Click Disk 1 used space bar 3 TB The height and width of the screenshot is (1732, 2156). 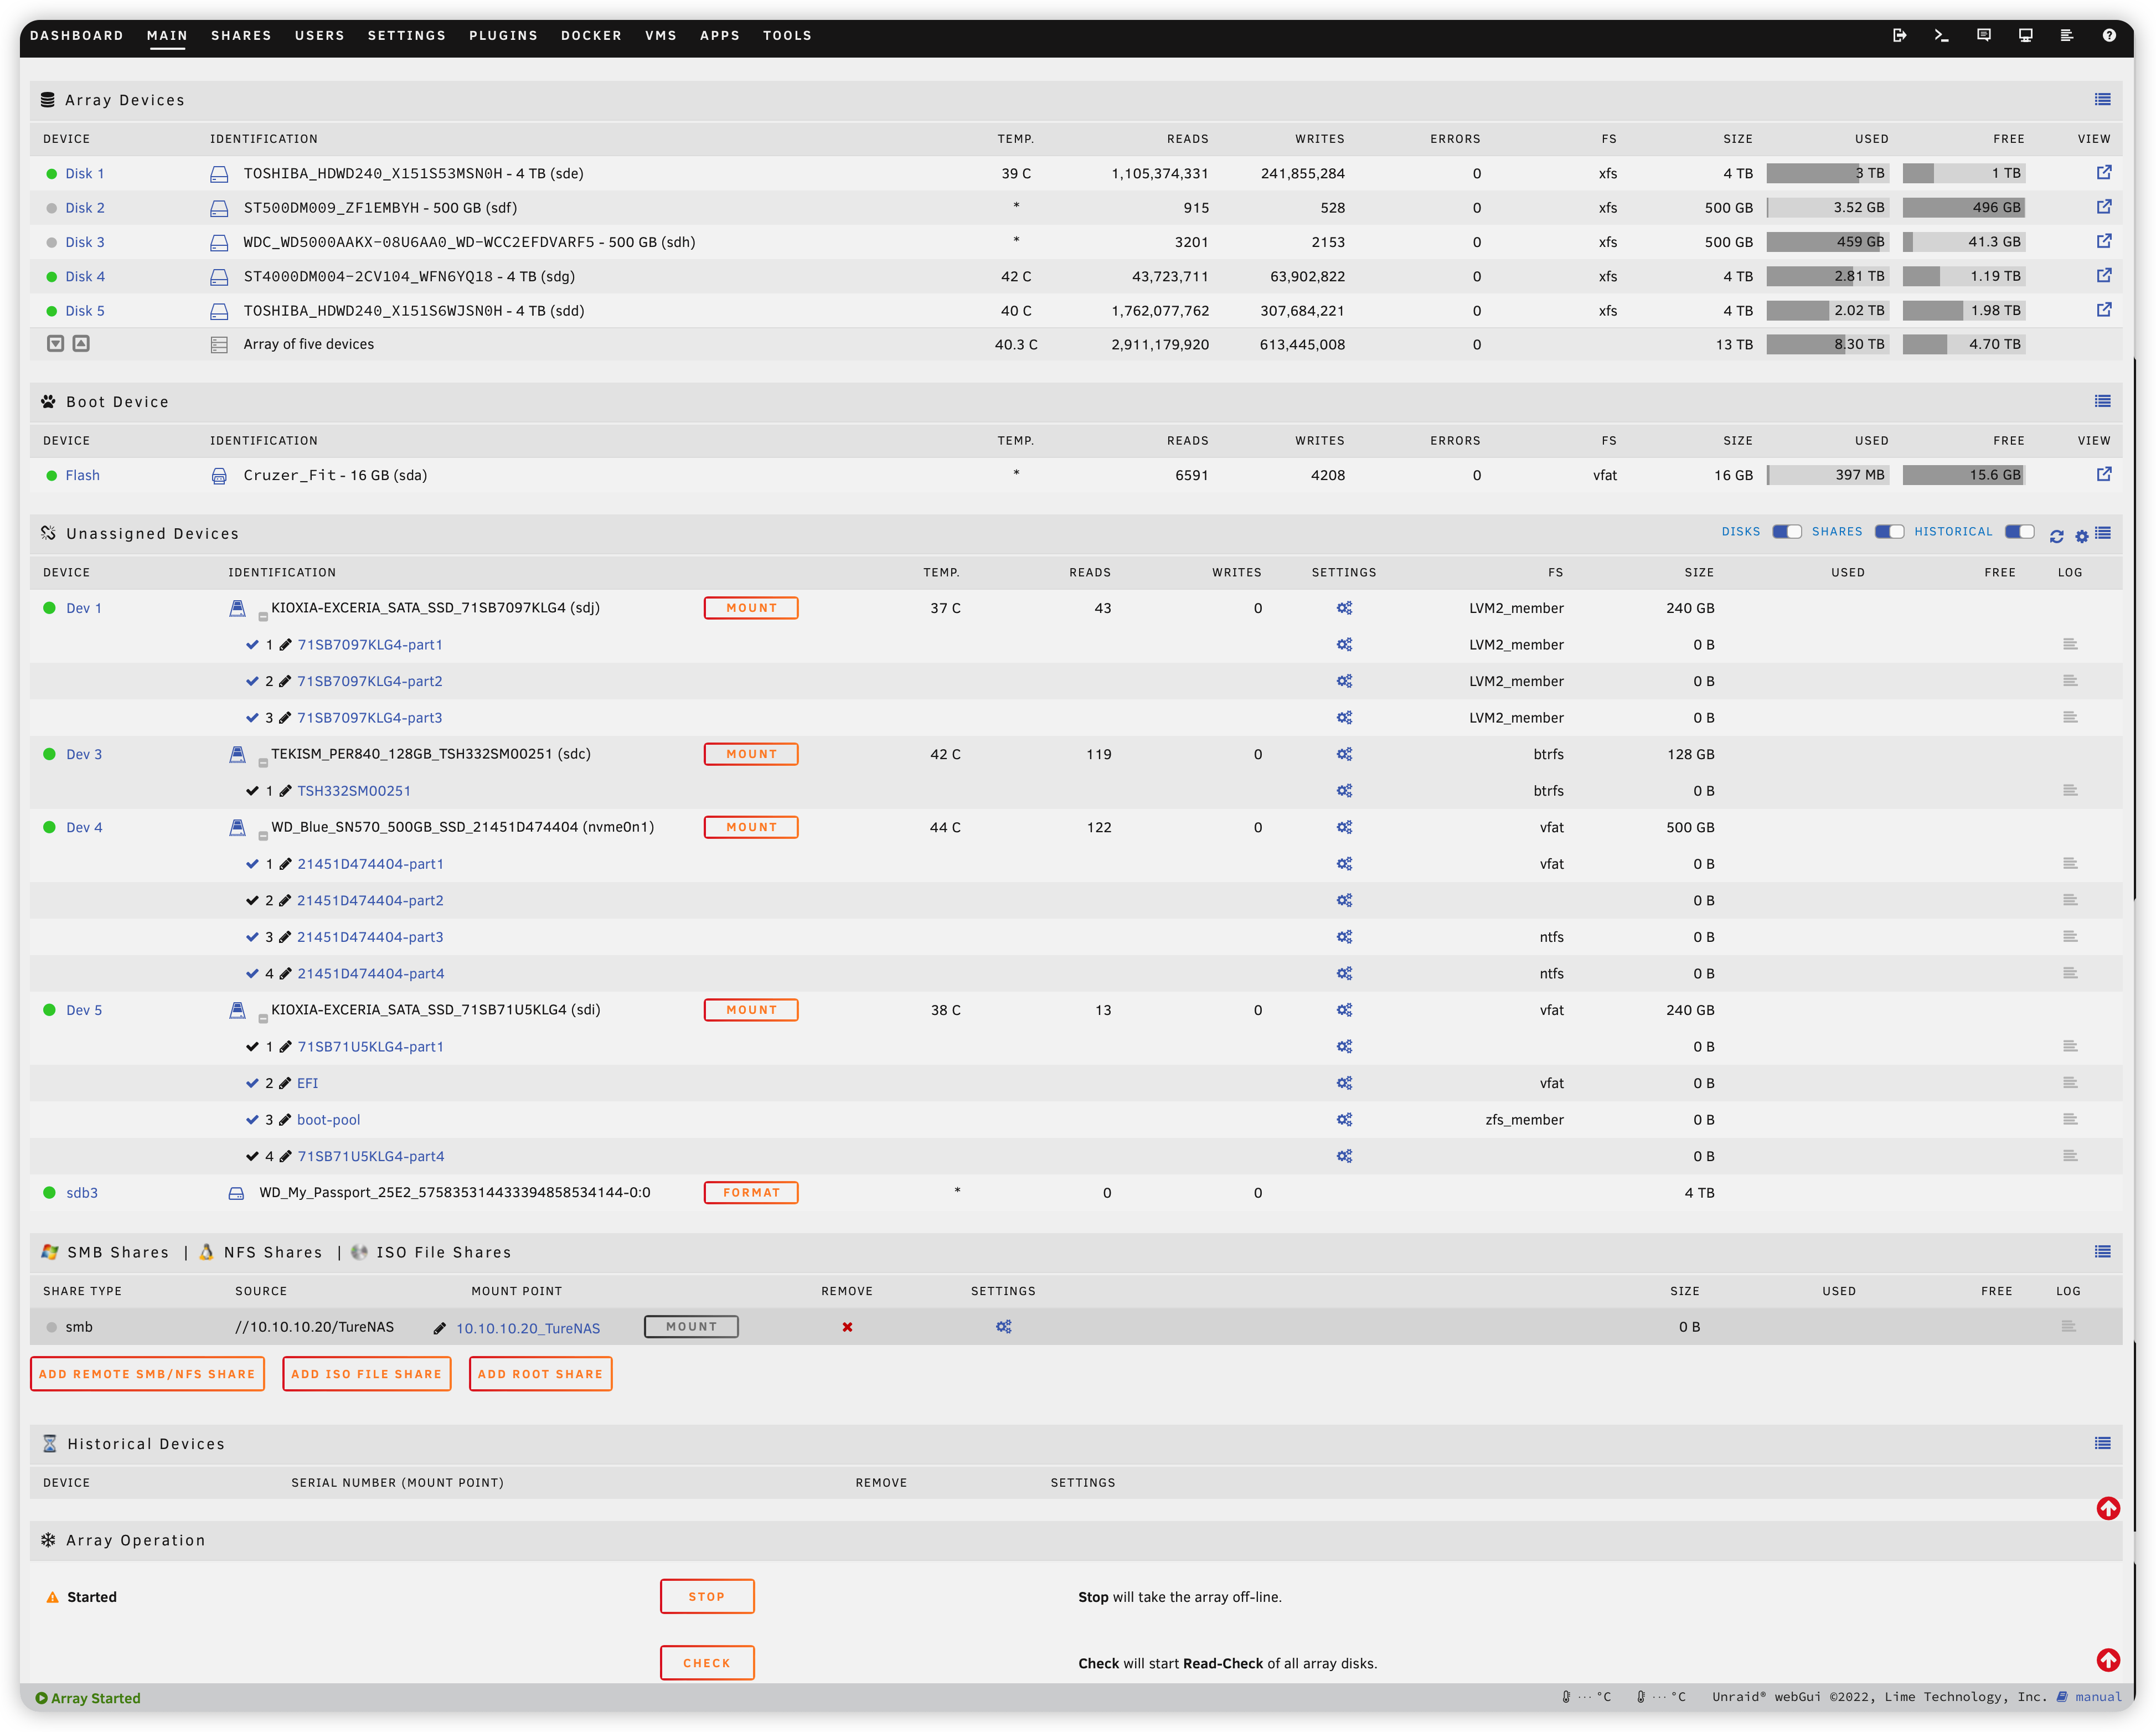(1827, 173)
